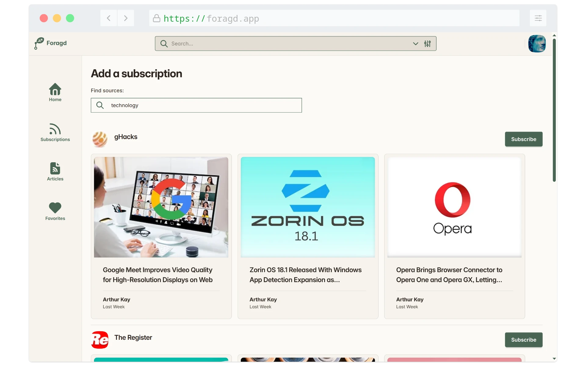Subscribe to The Register
This screenshot has width=586, height=366.
(523, 340)
